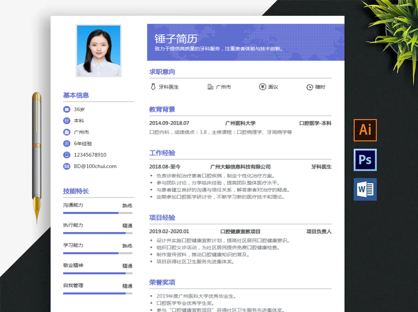
Task: Select the tagline starting with 致力于提供高质量
Action: tap(219, 49)
